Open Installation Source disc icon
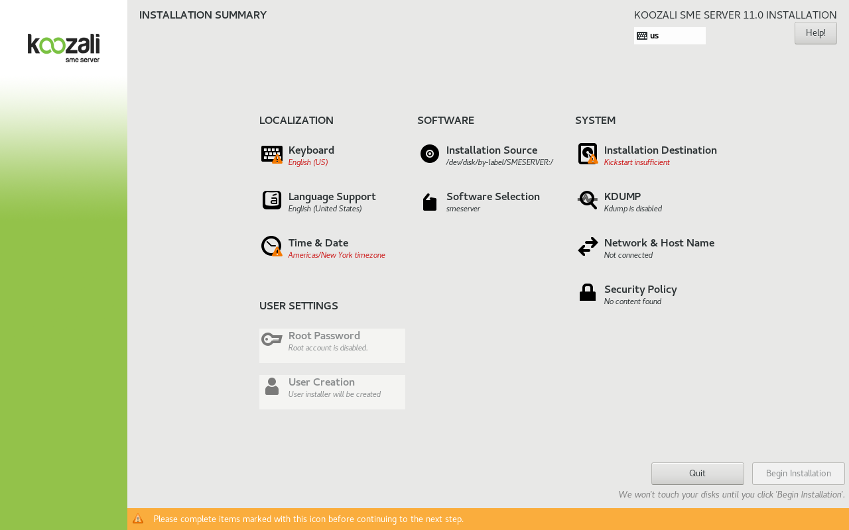This screenshot has height=530, width=849. tap(430, 154)
